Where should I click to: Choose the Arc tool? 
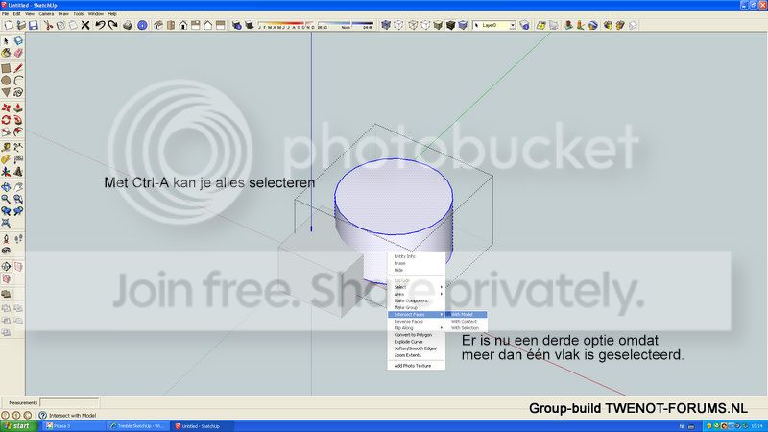point(18,81)
